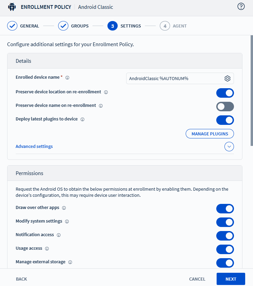The width and height of the screenshot is (253, 286).
Task: Return to the Groups step
Action: 73,26
